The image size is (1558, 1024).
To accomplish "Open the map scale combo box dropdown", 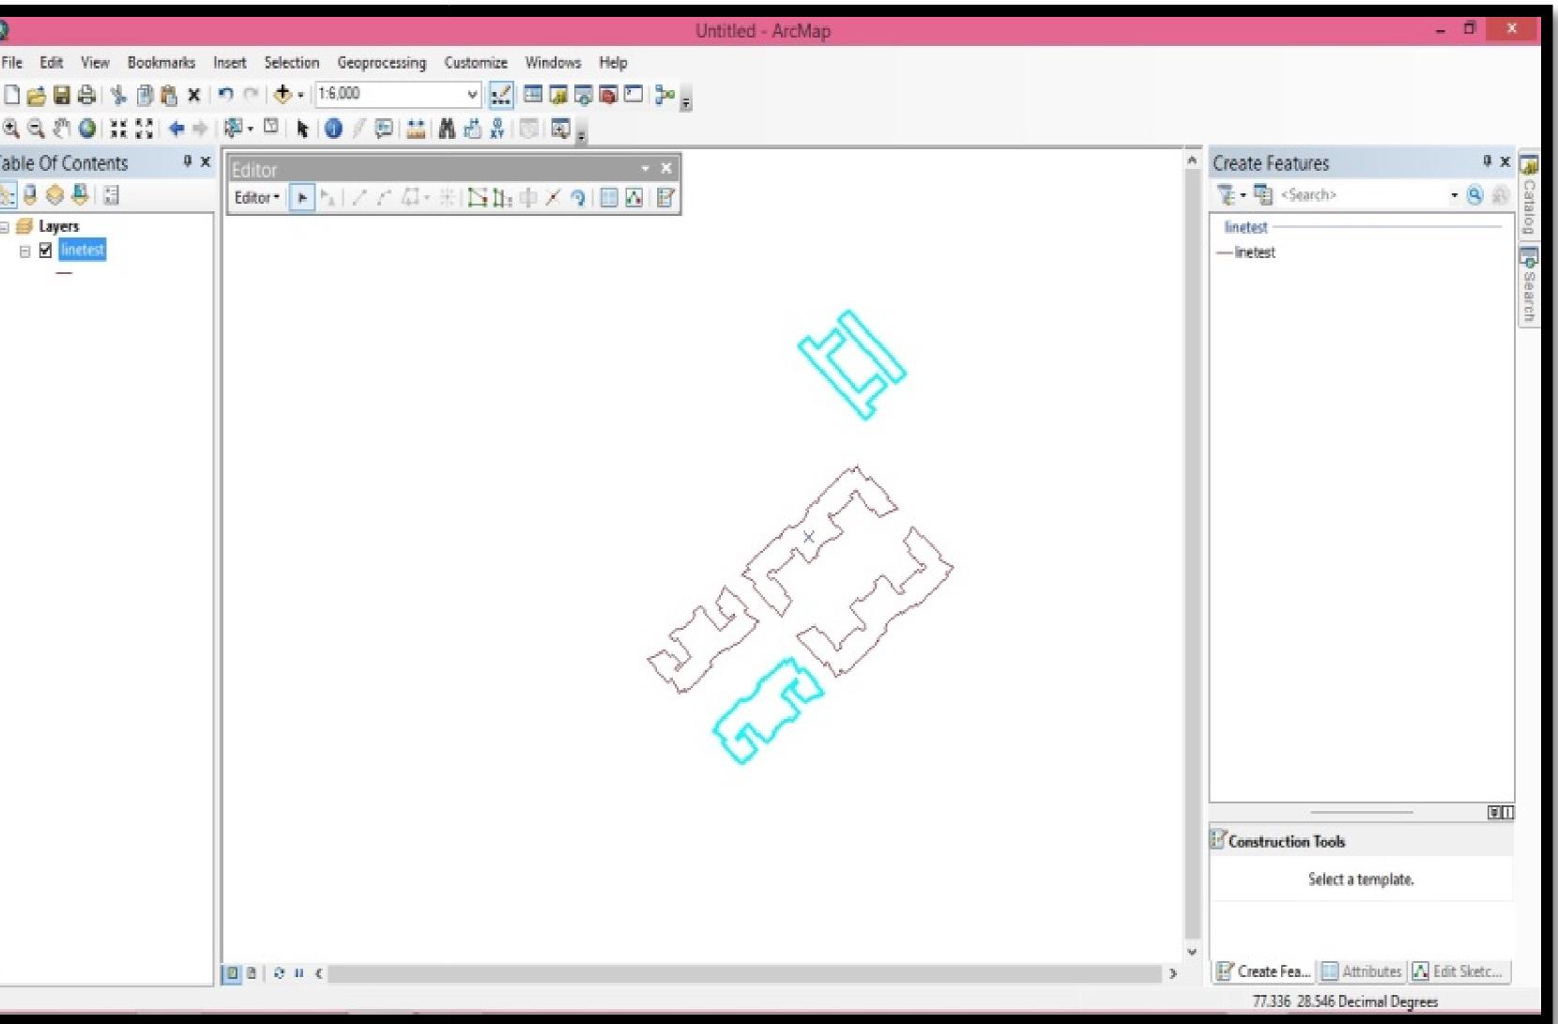I will 472,94.
